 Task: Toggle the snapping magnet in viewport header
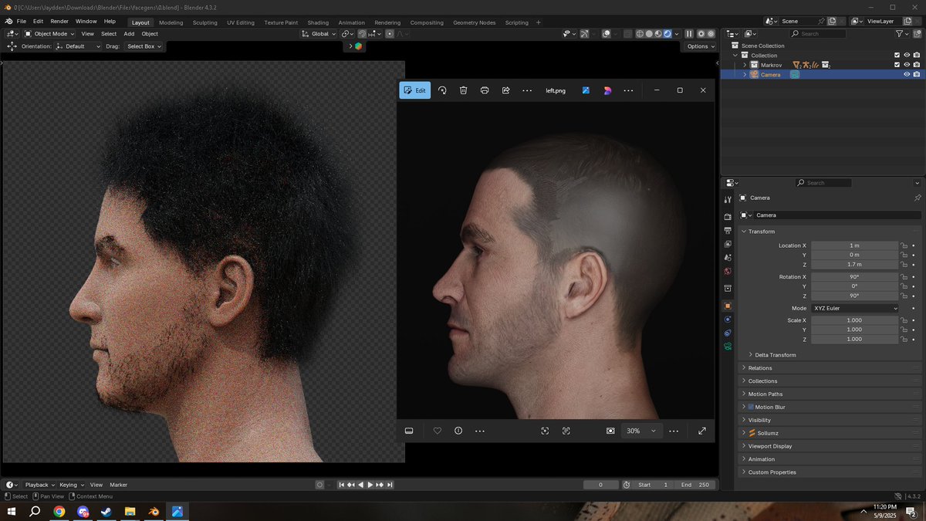click(362, 33)
